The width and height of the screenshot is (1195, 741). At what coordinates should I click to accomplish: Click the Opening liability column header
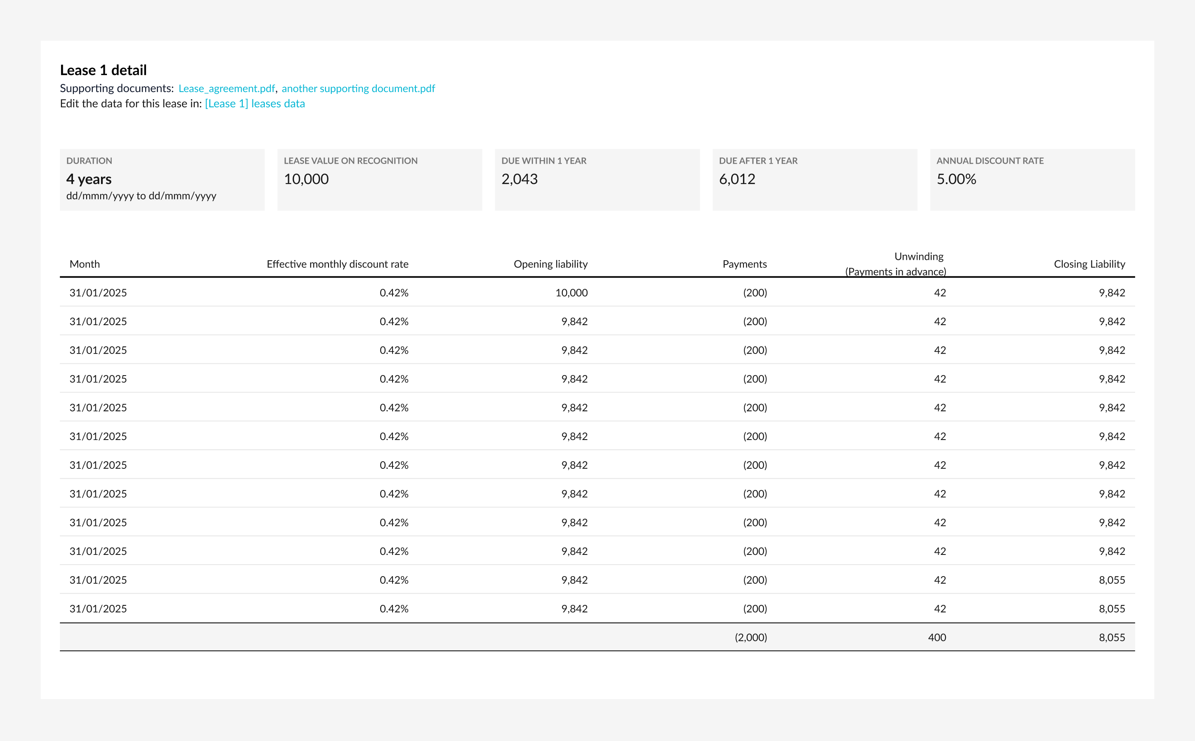point(550,264)
